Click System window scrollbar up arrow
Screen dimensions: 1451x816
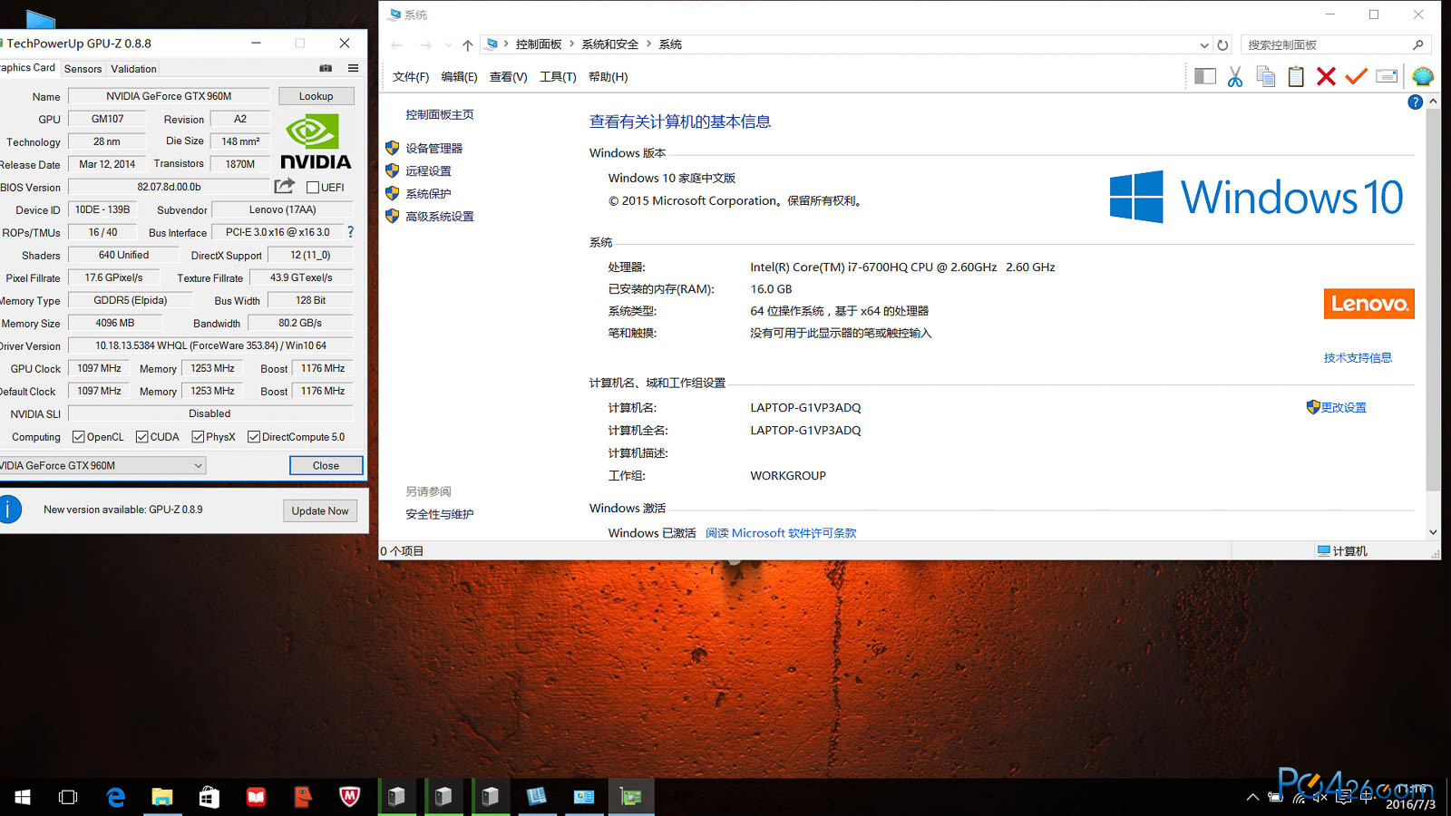(1433, 102)
